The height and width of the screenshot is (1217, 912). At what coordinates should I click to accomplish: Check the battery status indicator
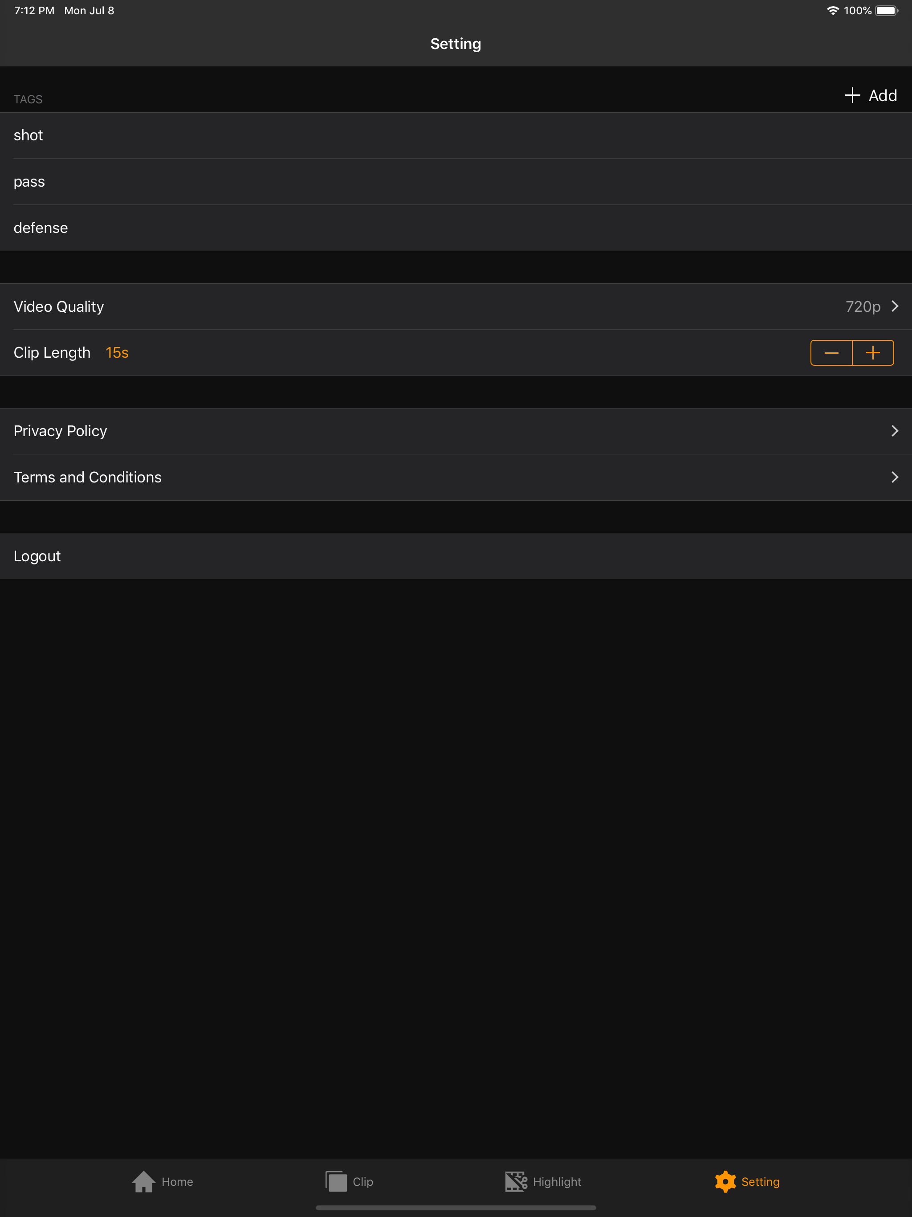pyautogui.click(x=887, y=10)
